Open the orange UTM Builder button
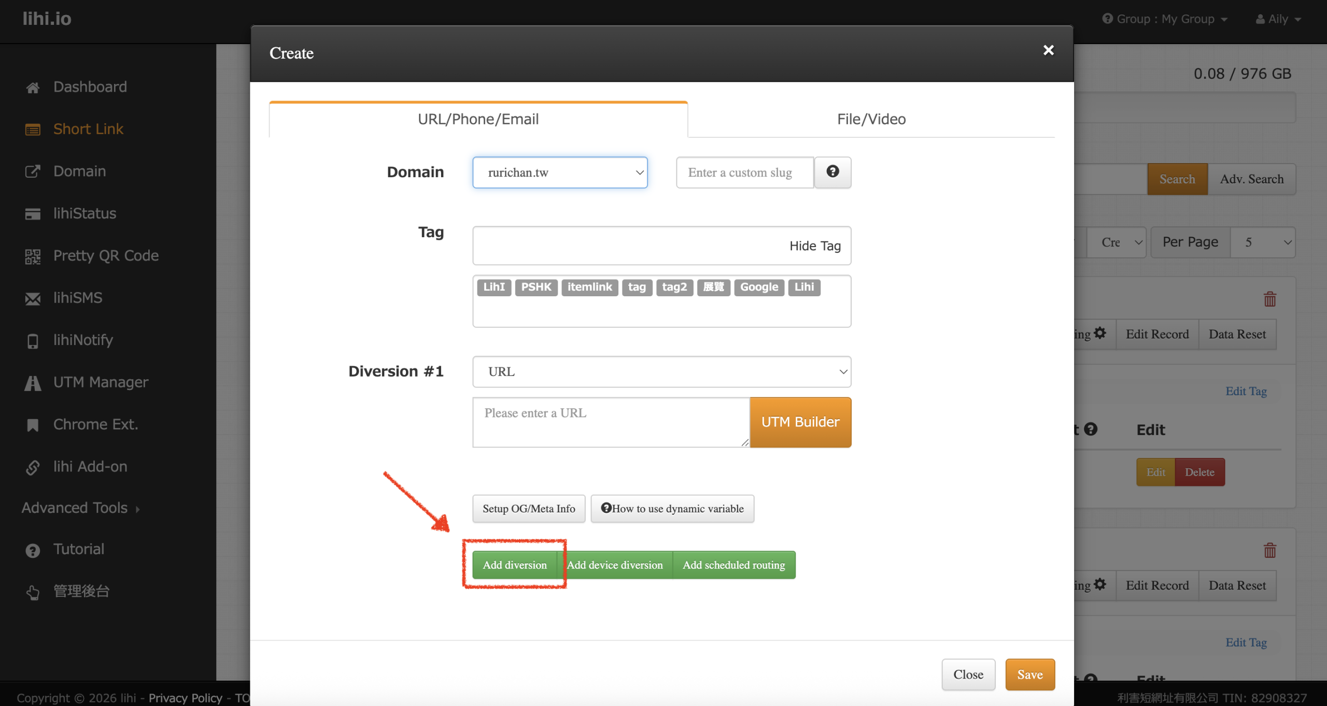The height and width of the screenshot is (706, 1327). 800,422
